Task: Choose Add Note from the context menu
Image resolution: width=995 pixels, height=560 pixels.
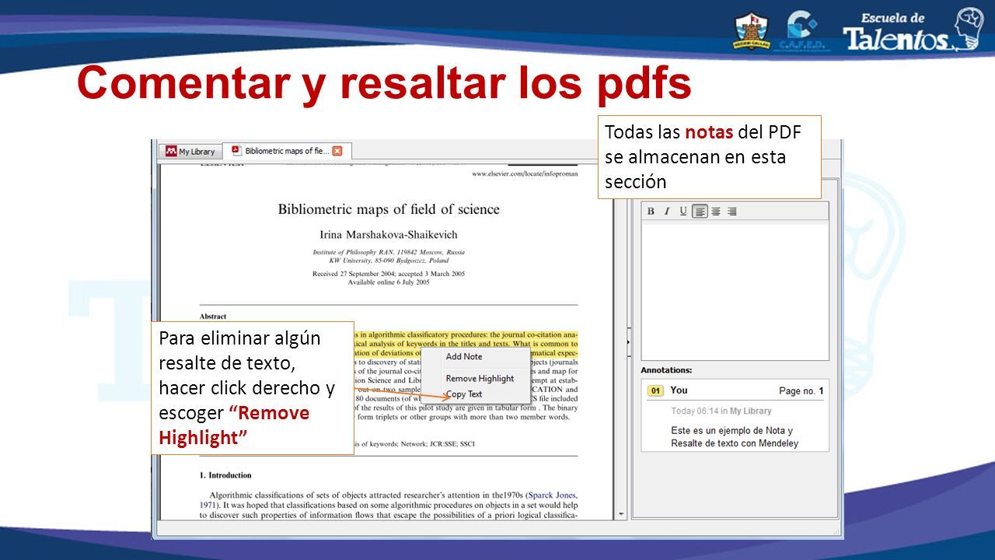Action: click(x=464, y=357)
